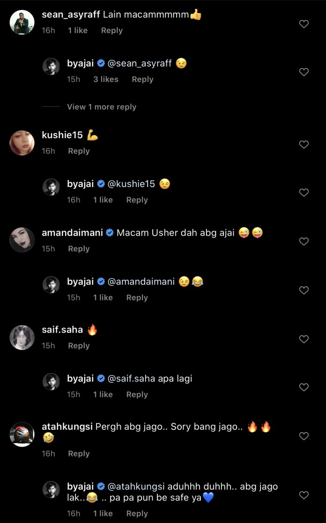Screen dimensions: 326x523
Task: Tap heart on saif.saha's fire comment
Action: point(304,339)
